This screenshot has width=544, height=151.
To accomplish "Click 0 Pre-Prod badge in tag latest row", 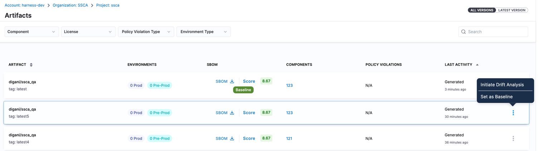I will coord(160,86).
